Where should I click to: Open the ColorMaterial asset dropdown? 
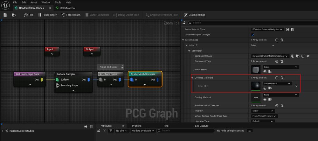[277, 83]
